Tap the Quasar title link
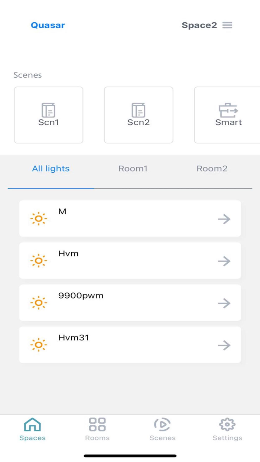260x462 pixels. [x=48, y=25]
